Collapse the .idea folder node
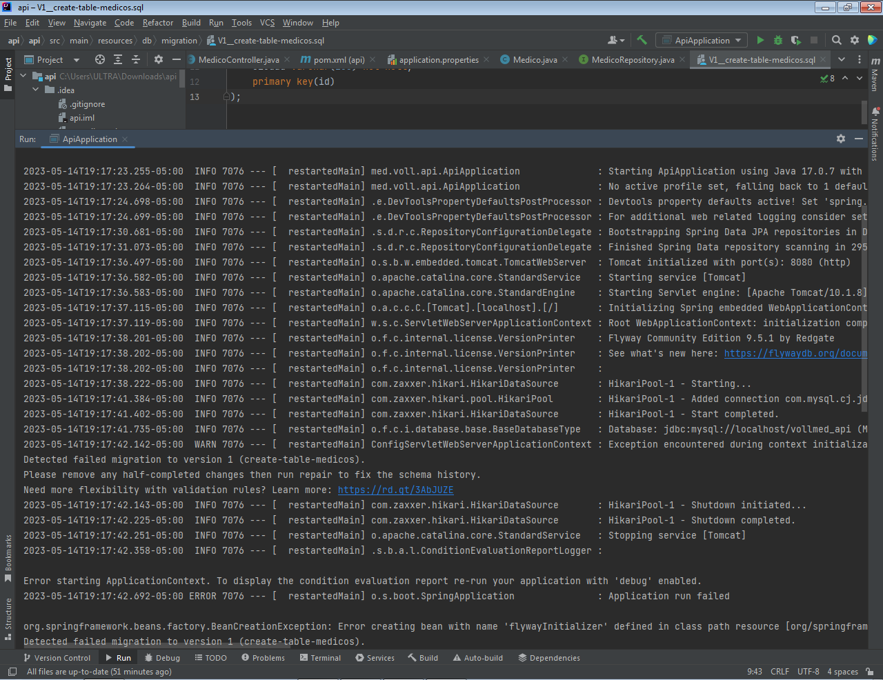The height and width of the screenshot is (680, 883). click(36, 90)
